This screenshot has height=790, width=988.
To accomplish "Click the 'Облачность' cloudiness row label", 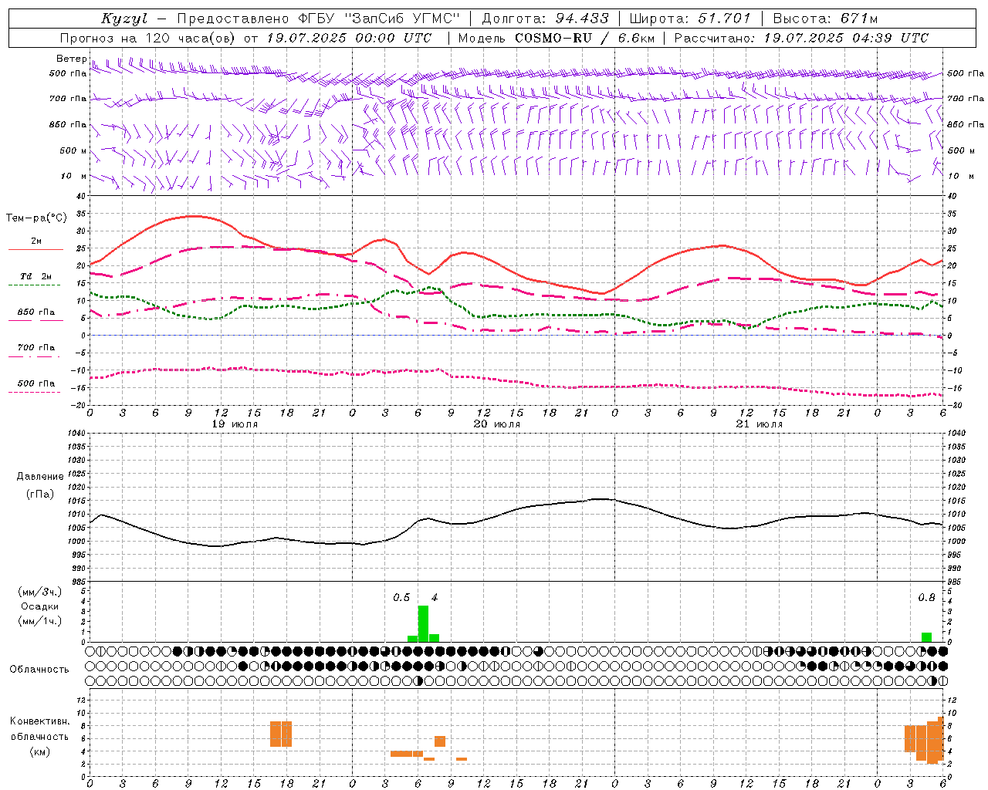I will point(39,669).
